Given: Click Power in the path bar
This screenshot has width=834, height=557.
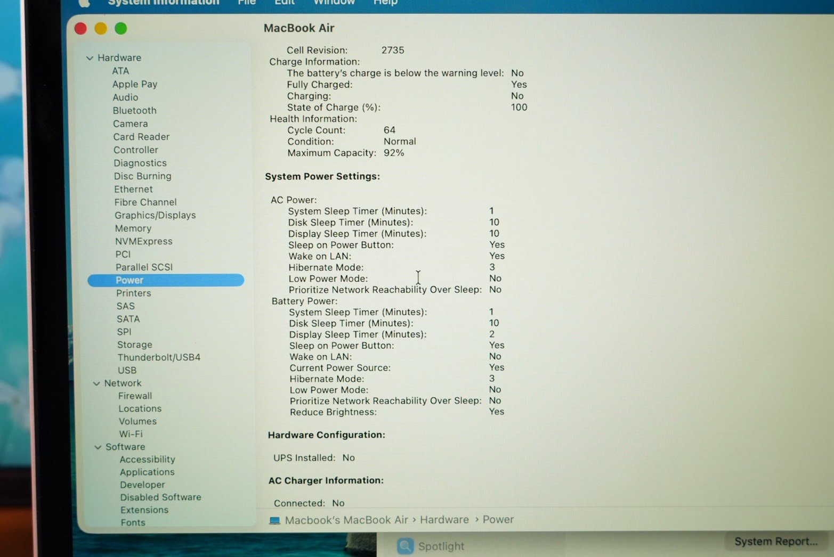Looking at the screenshot, I should (x=498, y=520).
